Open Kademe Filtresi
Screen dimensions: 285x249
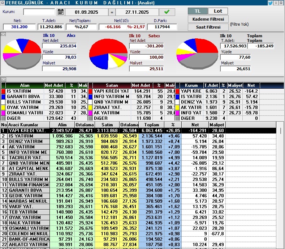[207, 19]
